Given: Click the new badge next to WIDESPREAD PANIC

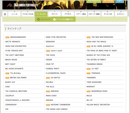Looking at the screenshot, I should pos(88,91).
